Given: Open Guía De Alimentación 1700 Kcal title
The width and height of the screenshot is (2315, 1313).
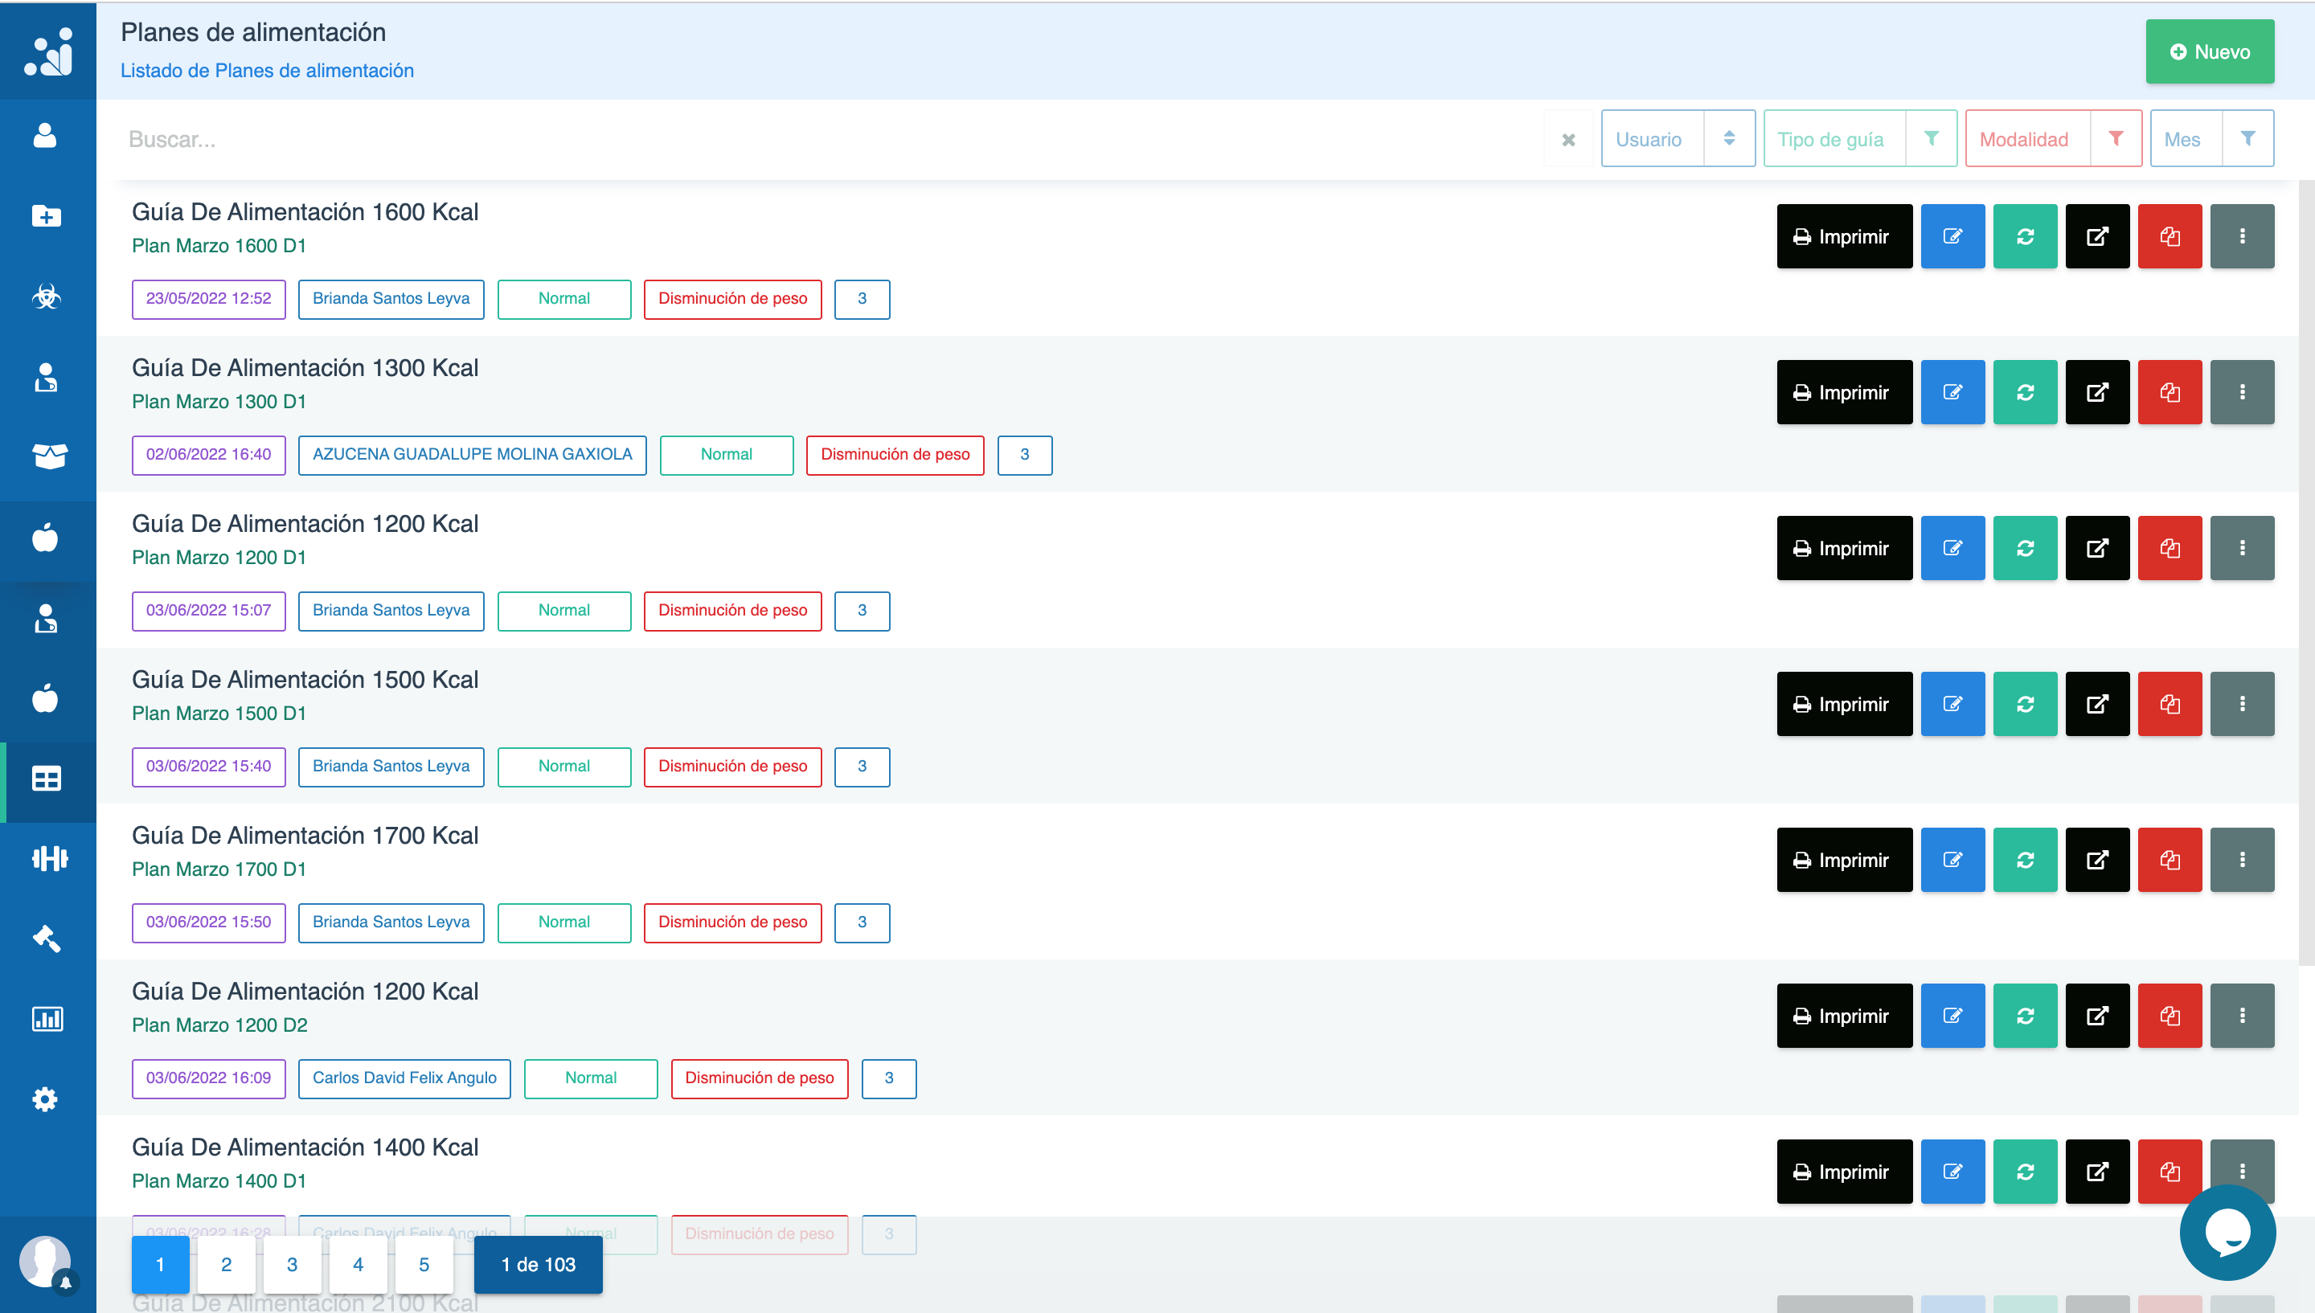Looking at the screenshot, I should pyautogui.click(x=305, y=835).
